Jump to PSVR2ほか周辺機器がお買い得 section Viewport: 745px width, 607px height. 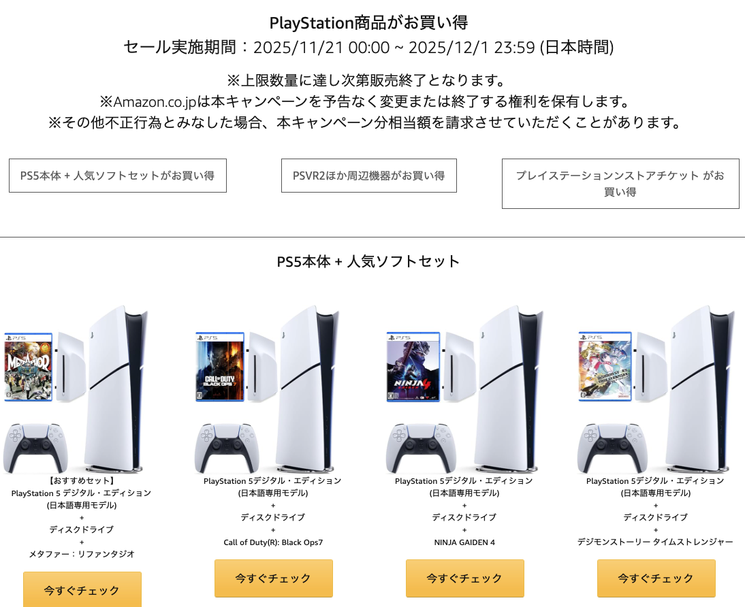click(368, 176)
